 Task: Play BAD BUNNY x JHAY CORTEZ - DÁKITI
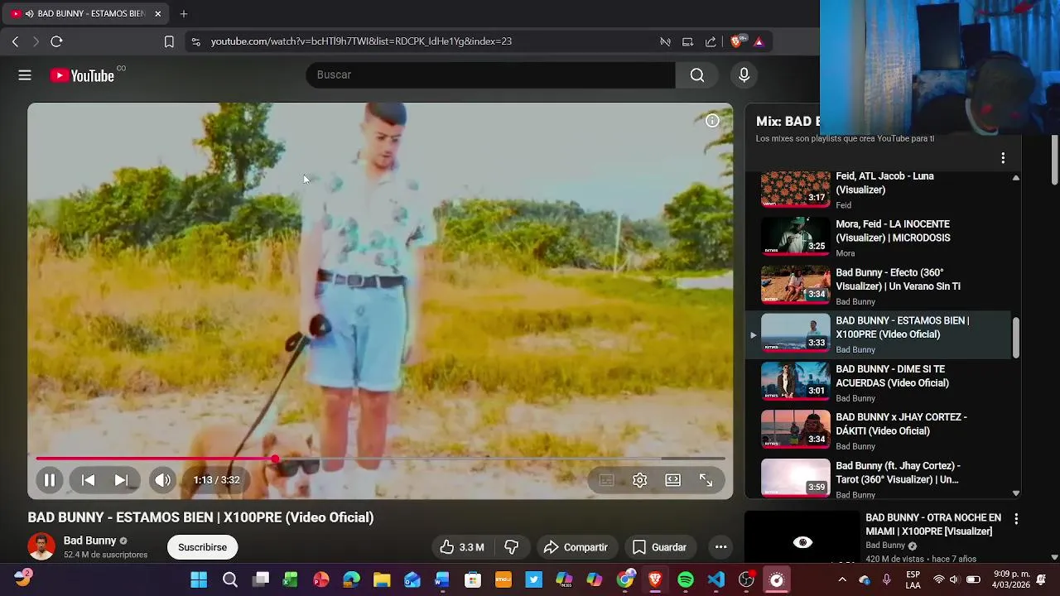tap(879, 431)
